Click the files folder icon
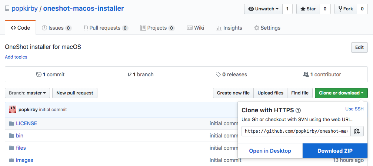The width and height of the screenshot is (373, 166). click(x=11, y=148)
